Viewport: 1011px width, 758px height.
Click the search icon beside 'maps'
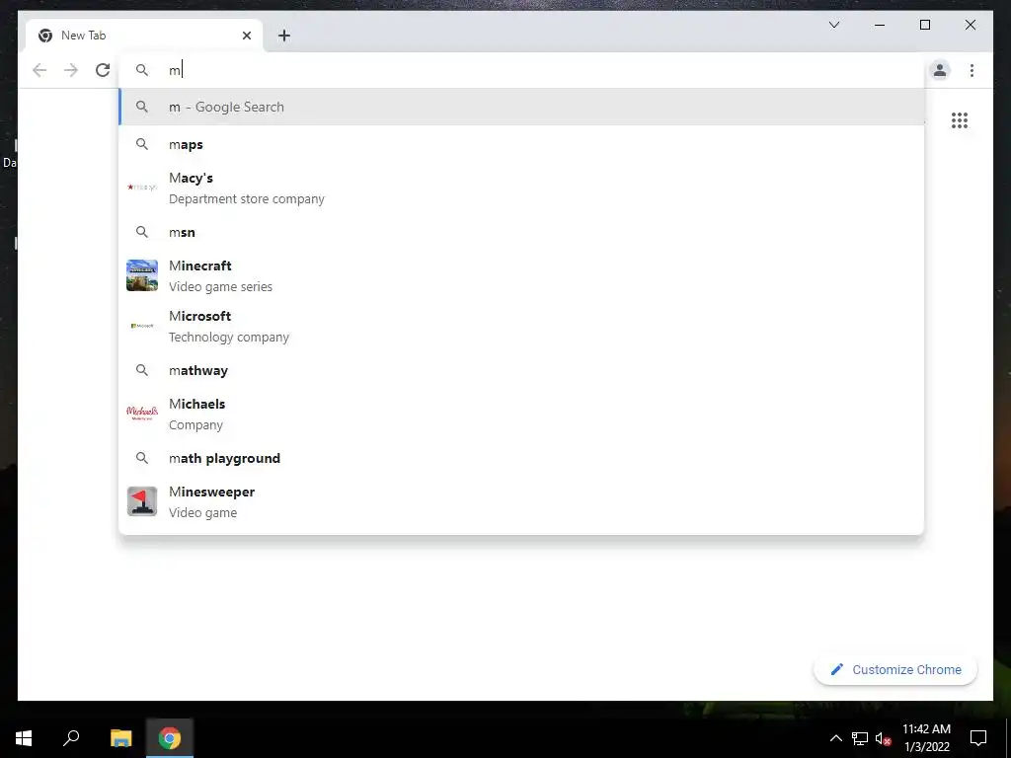click(142, 144)
